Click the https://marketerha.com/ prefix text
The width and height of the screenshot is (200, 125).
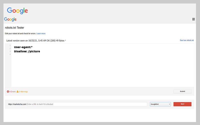[x=17, y=104]
